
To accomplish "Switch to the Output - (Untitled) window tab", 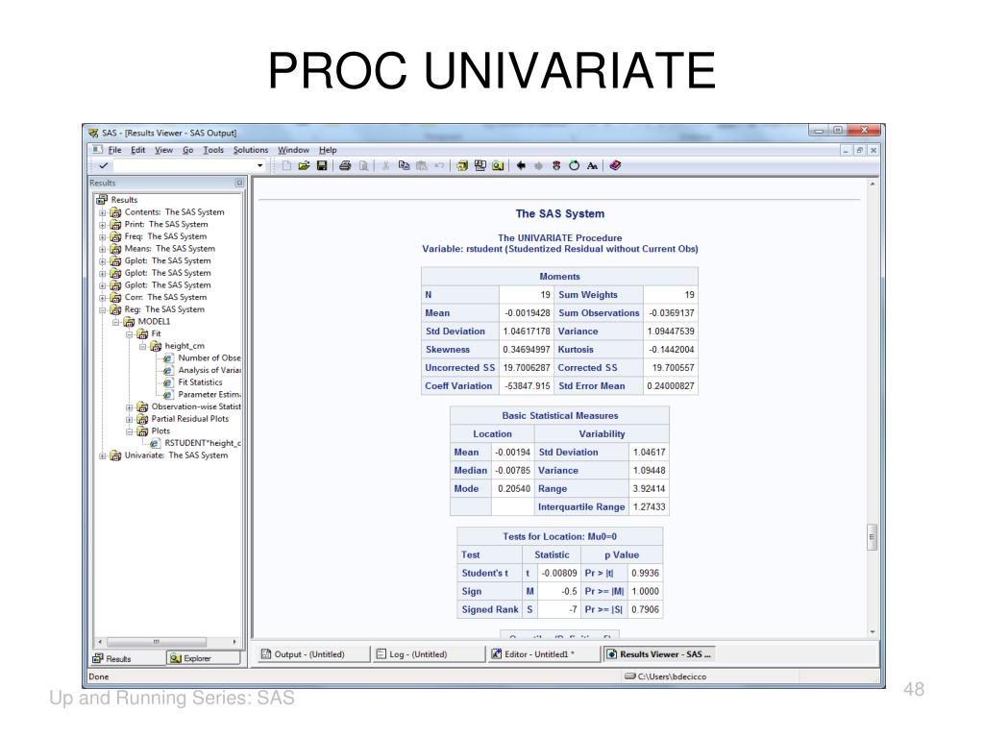I will coord(312,653).
